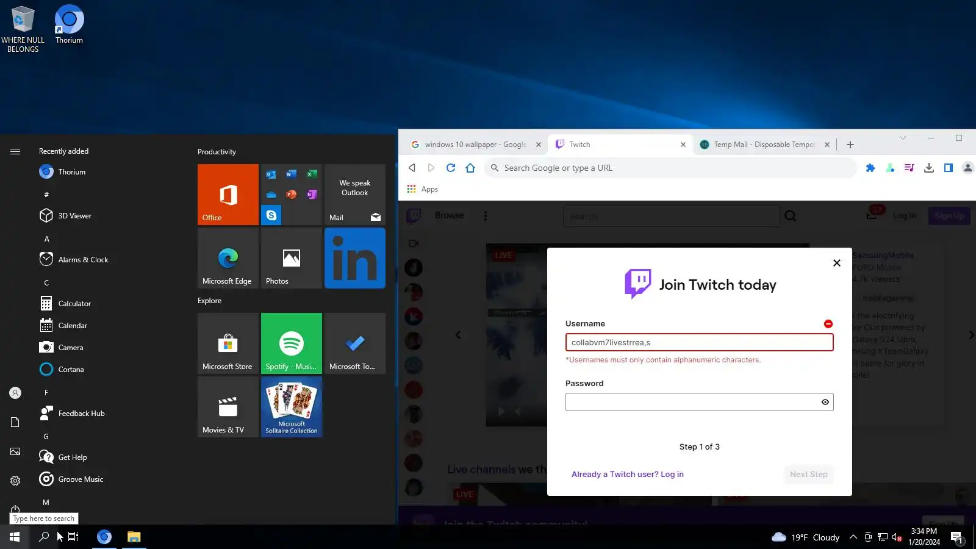Open the Photos tile

click(x=292, y=258)
